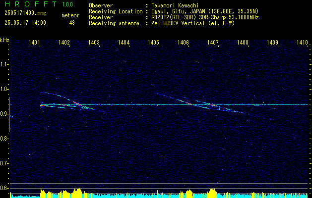Image resolution: width=312 pixels, height=198 pixels.
Task: Click the 1.1 kHz frequency label
Action: tap(4, 64)
